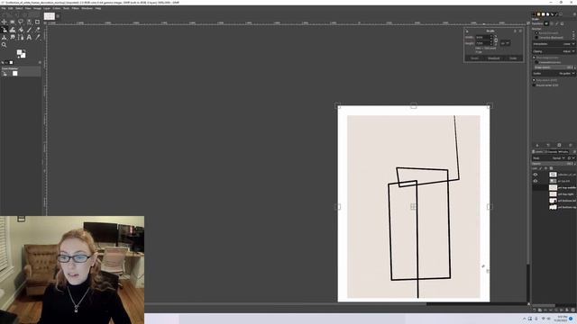Select the art bottom left layer thumbnail
This screenshot has width=577, height=324.
point(553,201)
